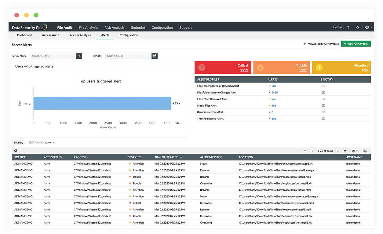Open the 102 alerts count link
This screenshot has width=383, height=234.
tap(274, 119)
